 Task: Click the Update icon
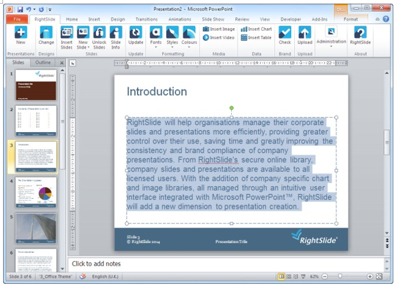point(136,35)
